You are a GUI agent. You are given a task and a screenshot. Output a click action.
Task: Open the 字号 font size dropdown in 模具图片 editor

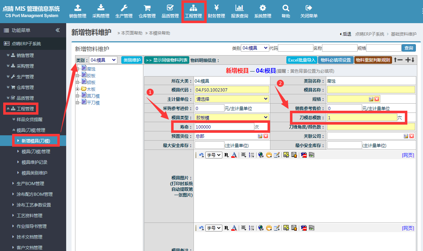pos(214,155)
